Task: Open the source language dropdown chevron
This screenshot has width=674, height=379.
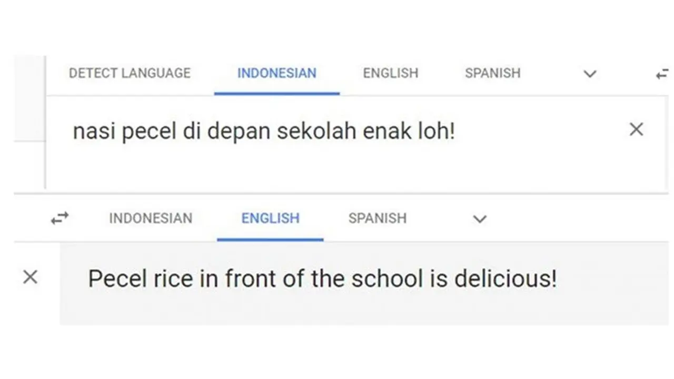Action: [590, 74]
